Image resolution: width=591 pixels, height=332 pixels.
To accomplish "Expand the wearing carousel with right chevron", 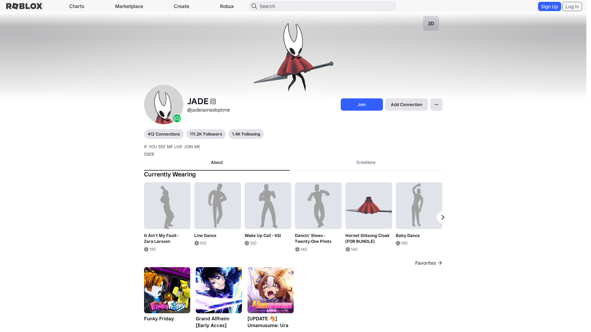I will pos(443,217).
